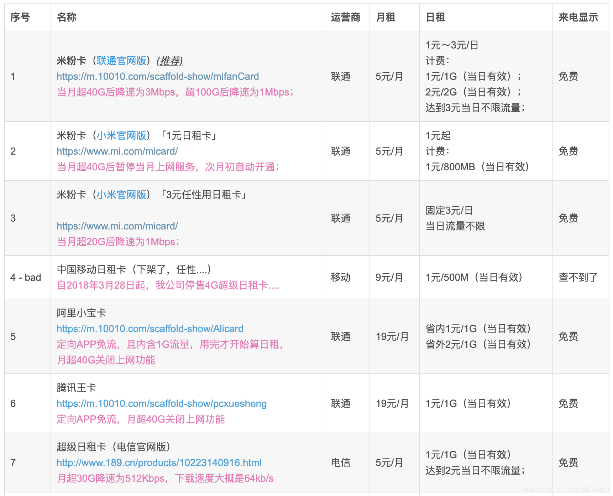Click the text 中国移动日租卡（下架了，任性....）
Screen dimensions: 613x496
[134, 270]
